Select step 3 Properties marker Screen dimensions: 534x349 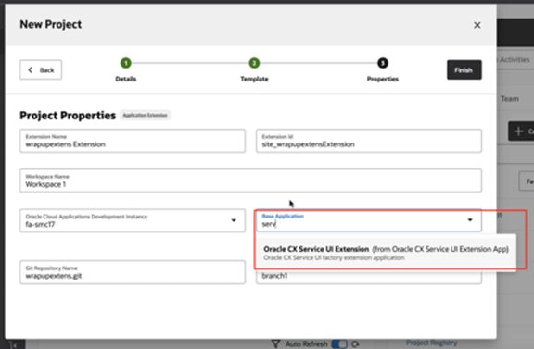[383, 63]
